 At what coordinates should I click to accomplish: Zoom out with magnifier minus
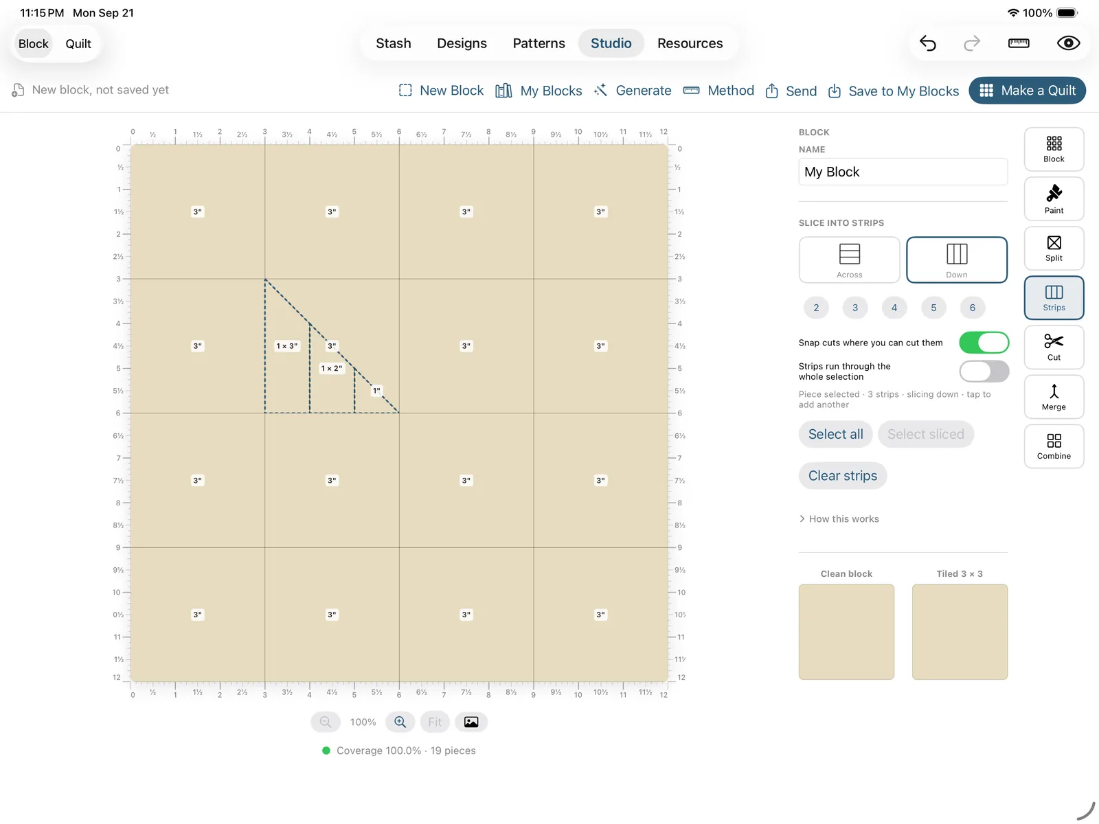pos(326,722)
